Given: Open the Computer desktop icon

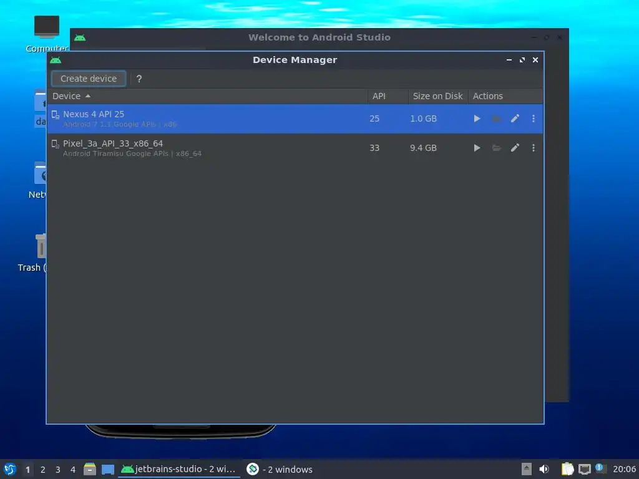Looking at the screenshot, I should point(47,34).
